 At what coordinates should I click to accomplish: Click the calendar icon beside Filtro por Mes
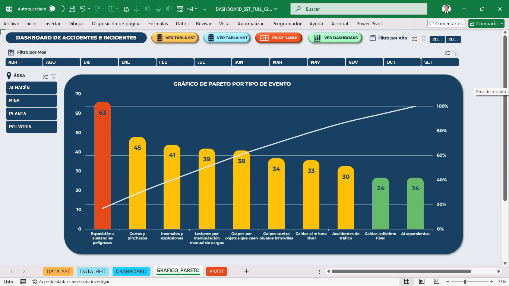(11, 53)
